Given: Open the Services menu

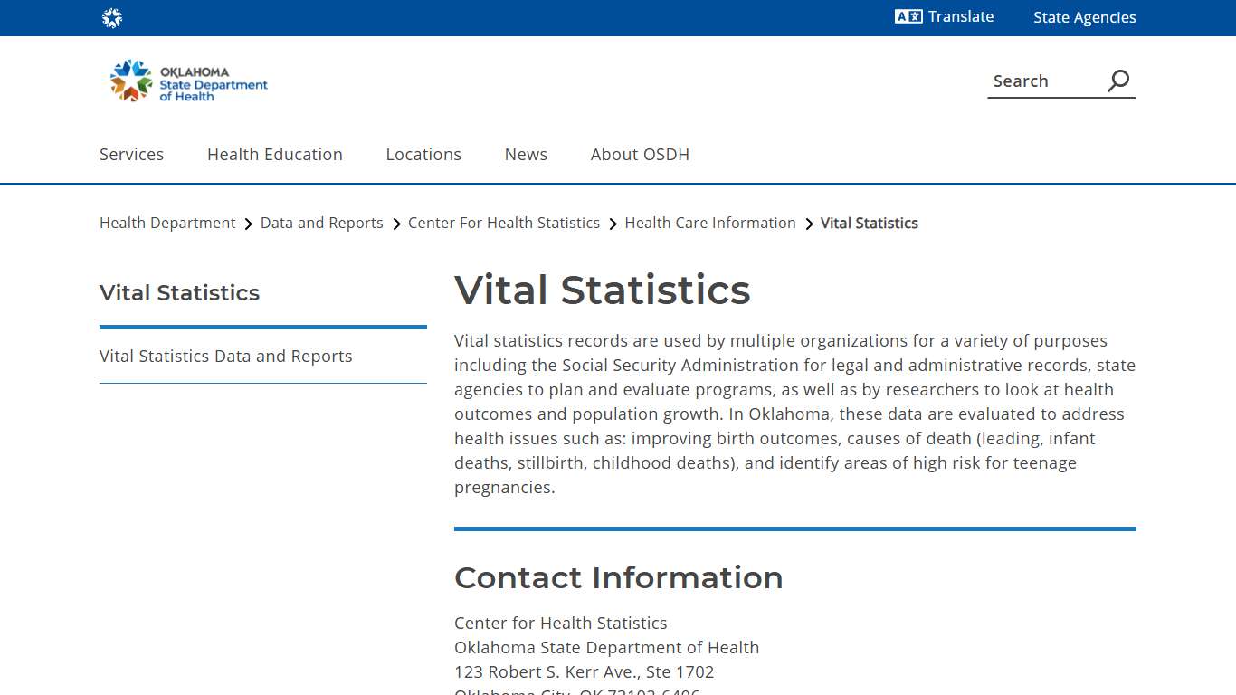Looking at the screenshot, I should (131, 155).
